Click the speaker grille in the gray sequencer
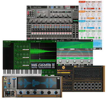The width and height of the screenshot is (107, 107). click(x=75, y=14)
